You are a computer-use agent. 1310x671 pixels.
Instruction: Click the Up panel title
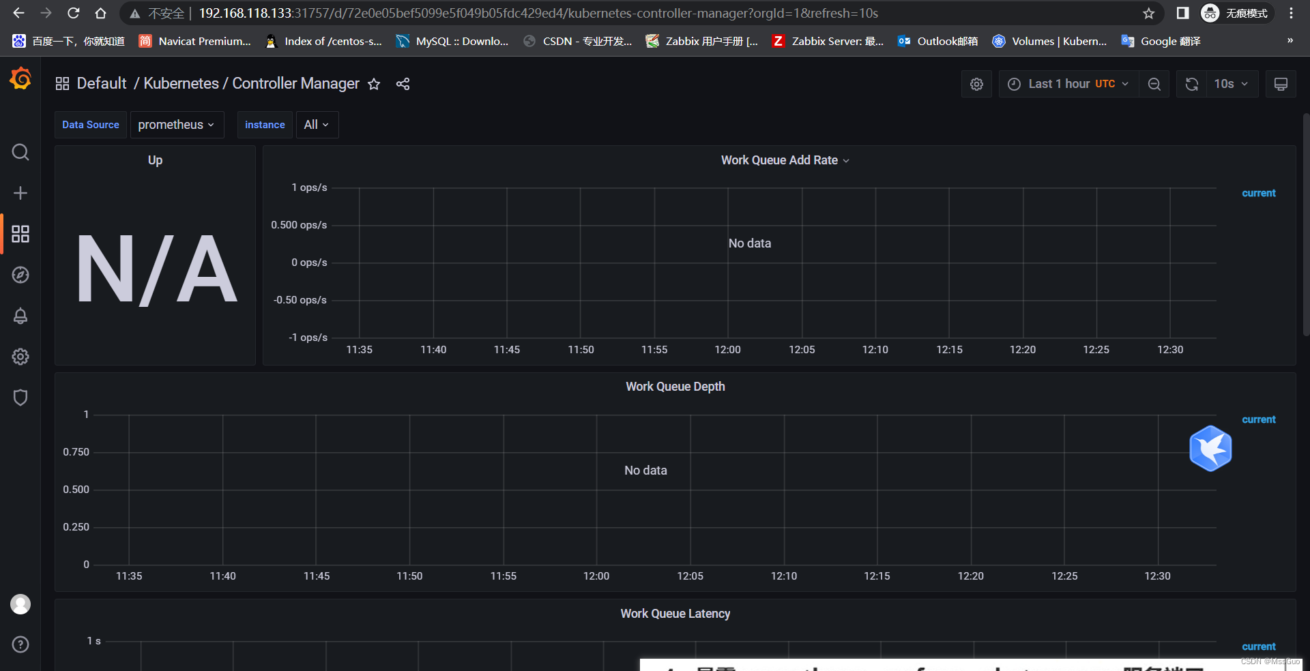tap(155, 160)
